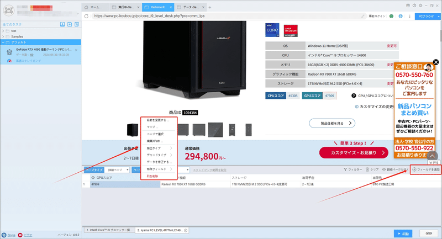Close the 実行中-Ge... tab
Viewport: 442px width, 239px height.
(x=138, y=7)
